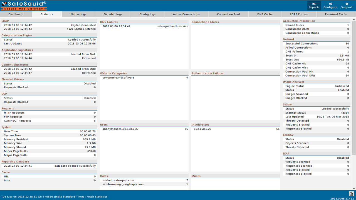This screenshot has height=200, width=356.
Task: Open the Reports section icon
Action: [314, 6]
